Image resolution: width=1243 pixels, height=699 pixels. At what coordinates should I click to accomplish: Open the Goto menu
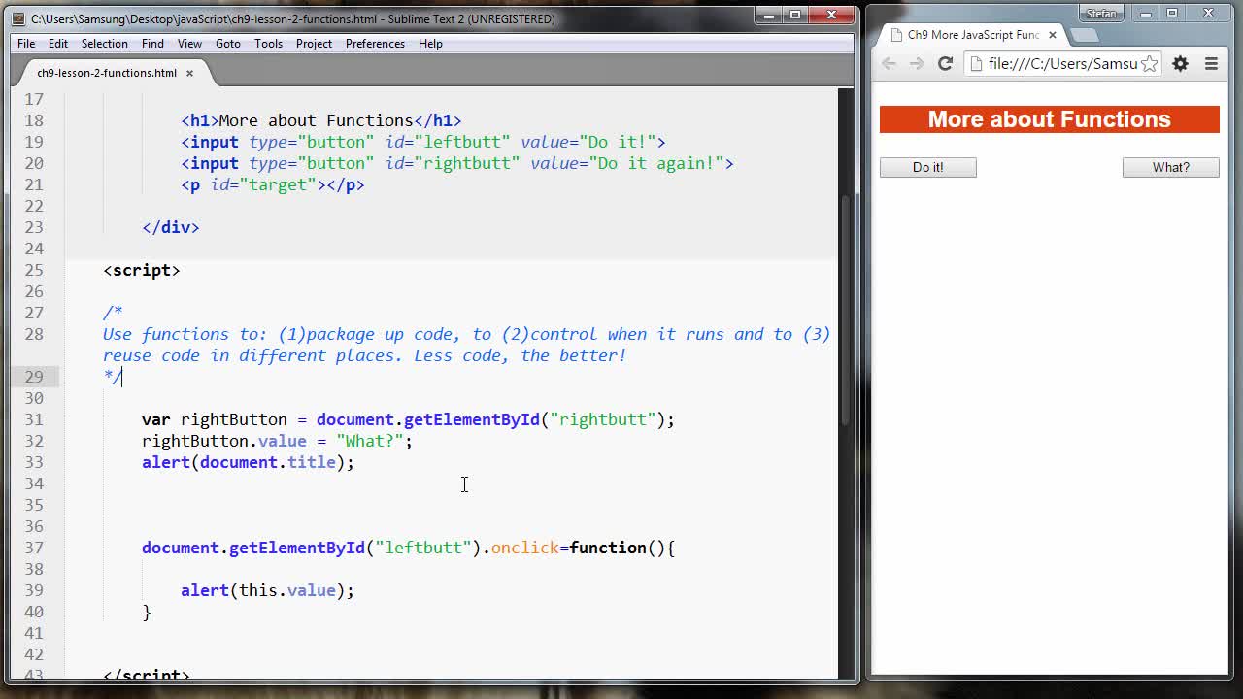(x=228, y=44)
